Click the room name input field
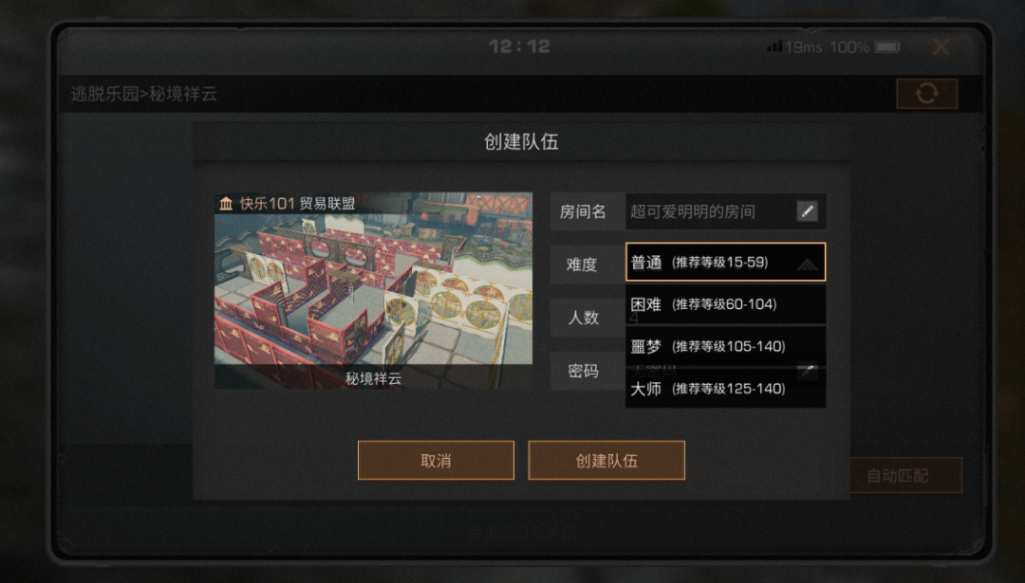The width and height of the screenshot is (1025, 583). point(726,210)
